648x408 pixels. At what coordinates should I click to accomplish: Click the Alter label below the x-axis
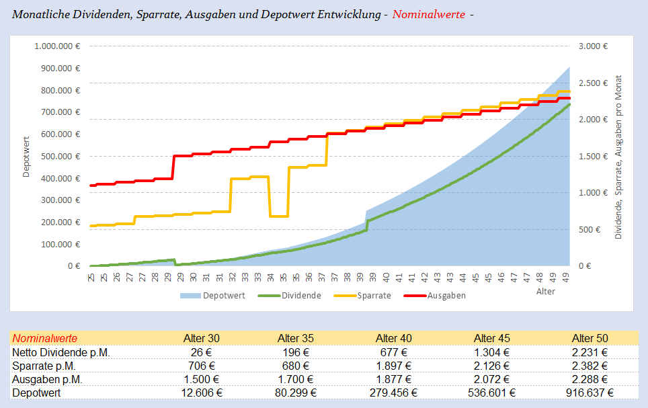tap(546, 292)
